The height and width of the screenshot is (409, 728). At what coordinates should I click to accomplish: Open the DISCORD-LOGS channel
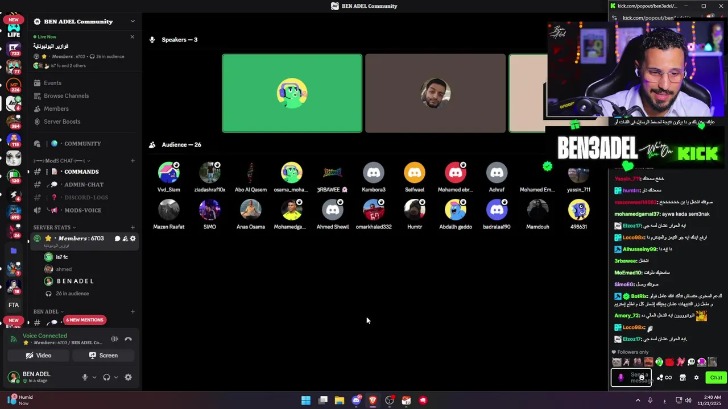tap(84, 197)
